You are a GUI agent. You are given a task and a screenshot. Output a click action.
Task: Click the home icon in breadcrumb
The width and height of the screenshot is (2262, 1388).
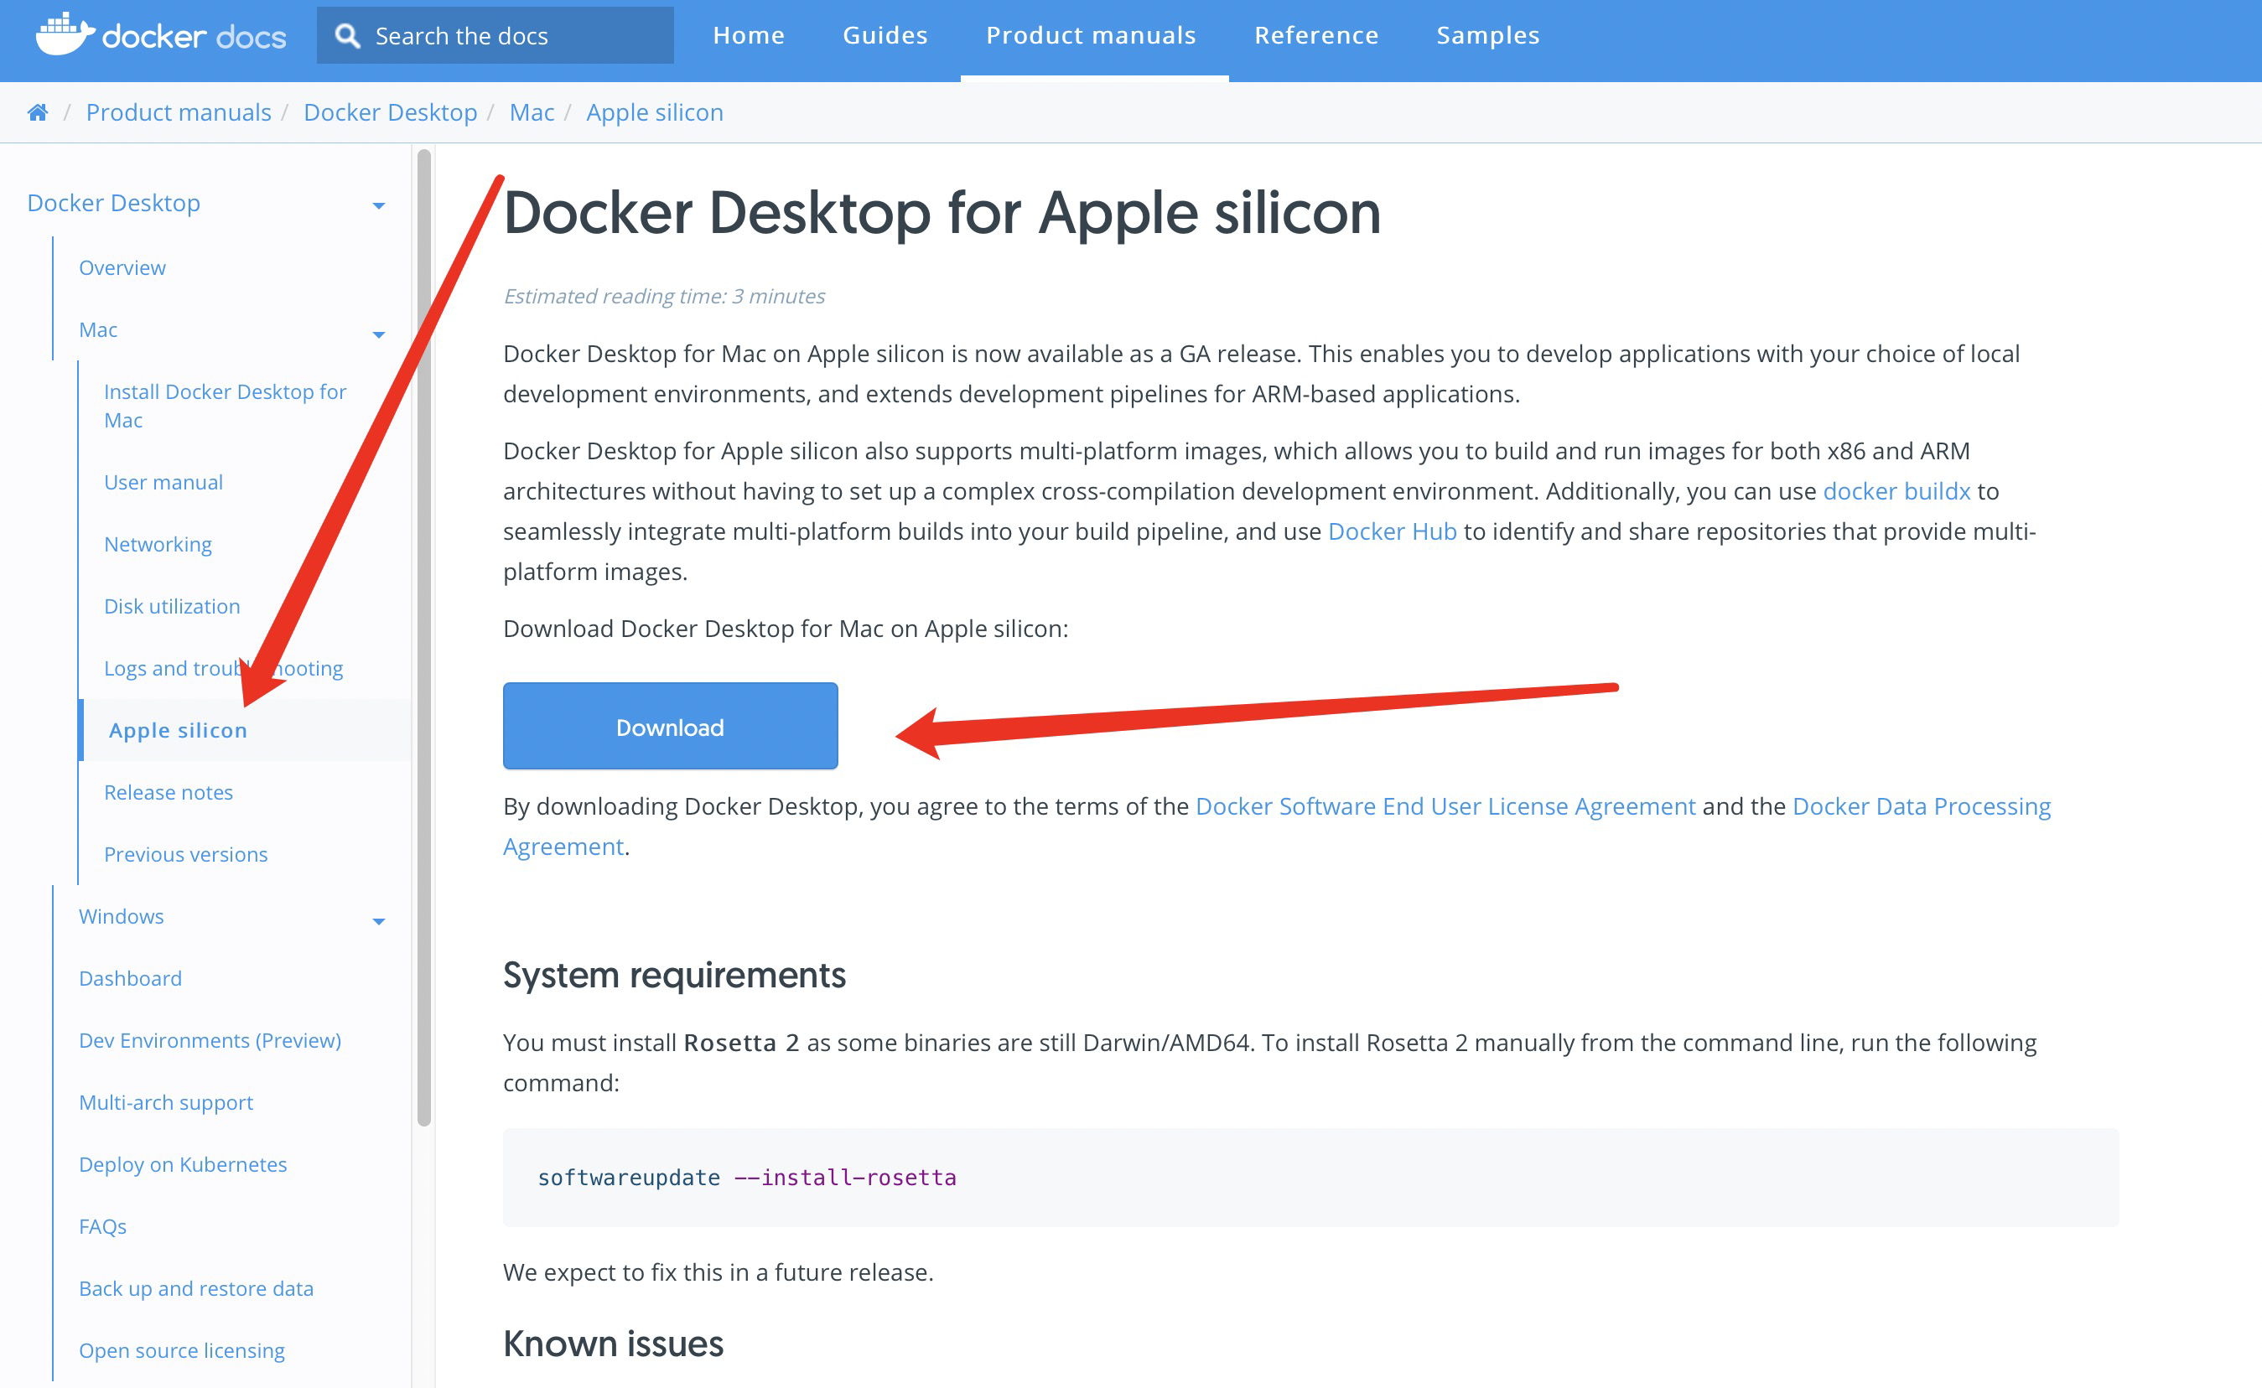(38, 112)
